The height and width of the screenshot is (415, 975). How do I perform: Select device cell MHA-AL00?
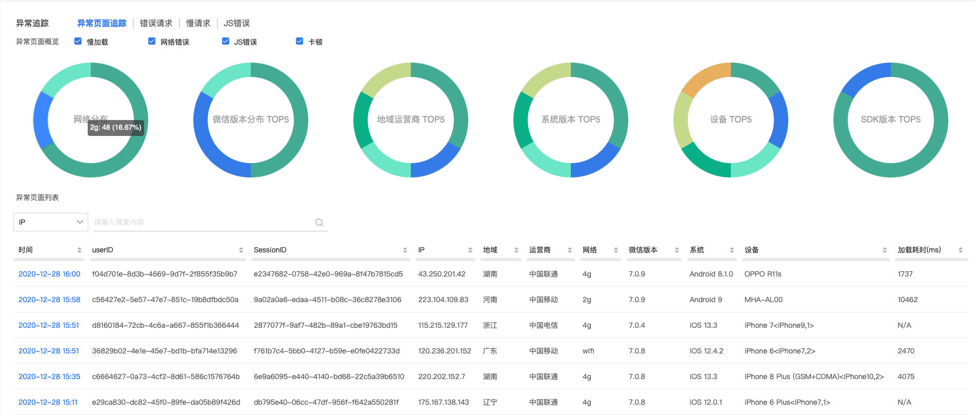[x=763, y=300]
